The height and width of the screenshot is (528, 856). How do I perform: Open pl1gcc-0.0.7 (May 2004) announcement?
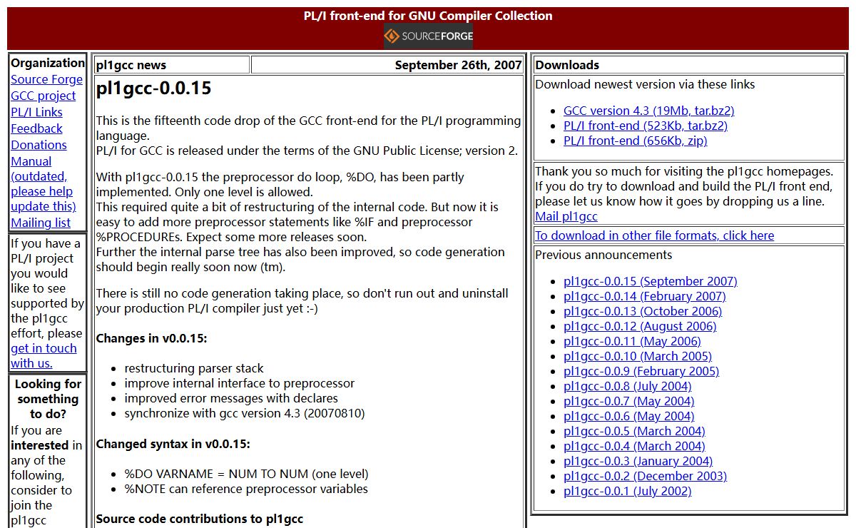coord(629,401)
